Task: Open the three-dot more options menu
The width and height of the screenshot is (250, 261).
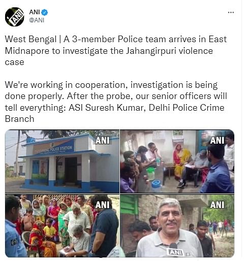Action: click(231, 12)
